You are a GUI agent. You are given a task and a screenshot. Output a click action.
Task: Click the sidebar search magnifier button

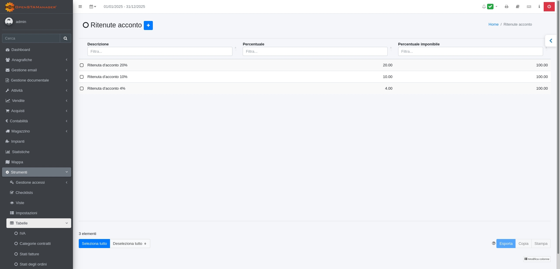pos(65,38)
